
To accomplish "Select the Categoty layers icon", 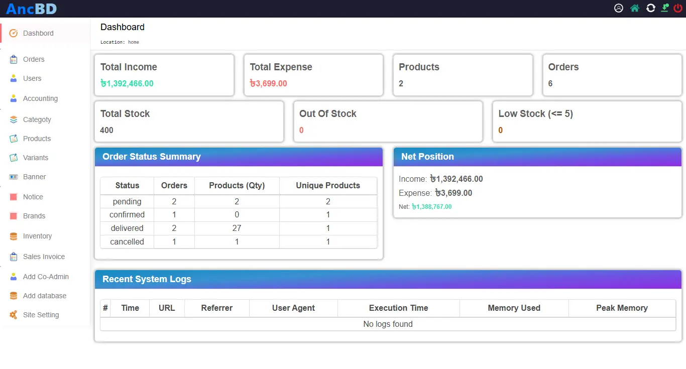I will point(14,119).
